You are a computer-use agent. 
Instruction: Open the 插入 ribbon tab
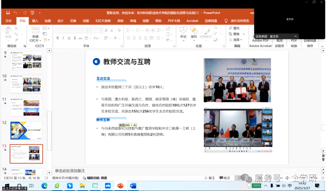[35, 21]
